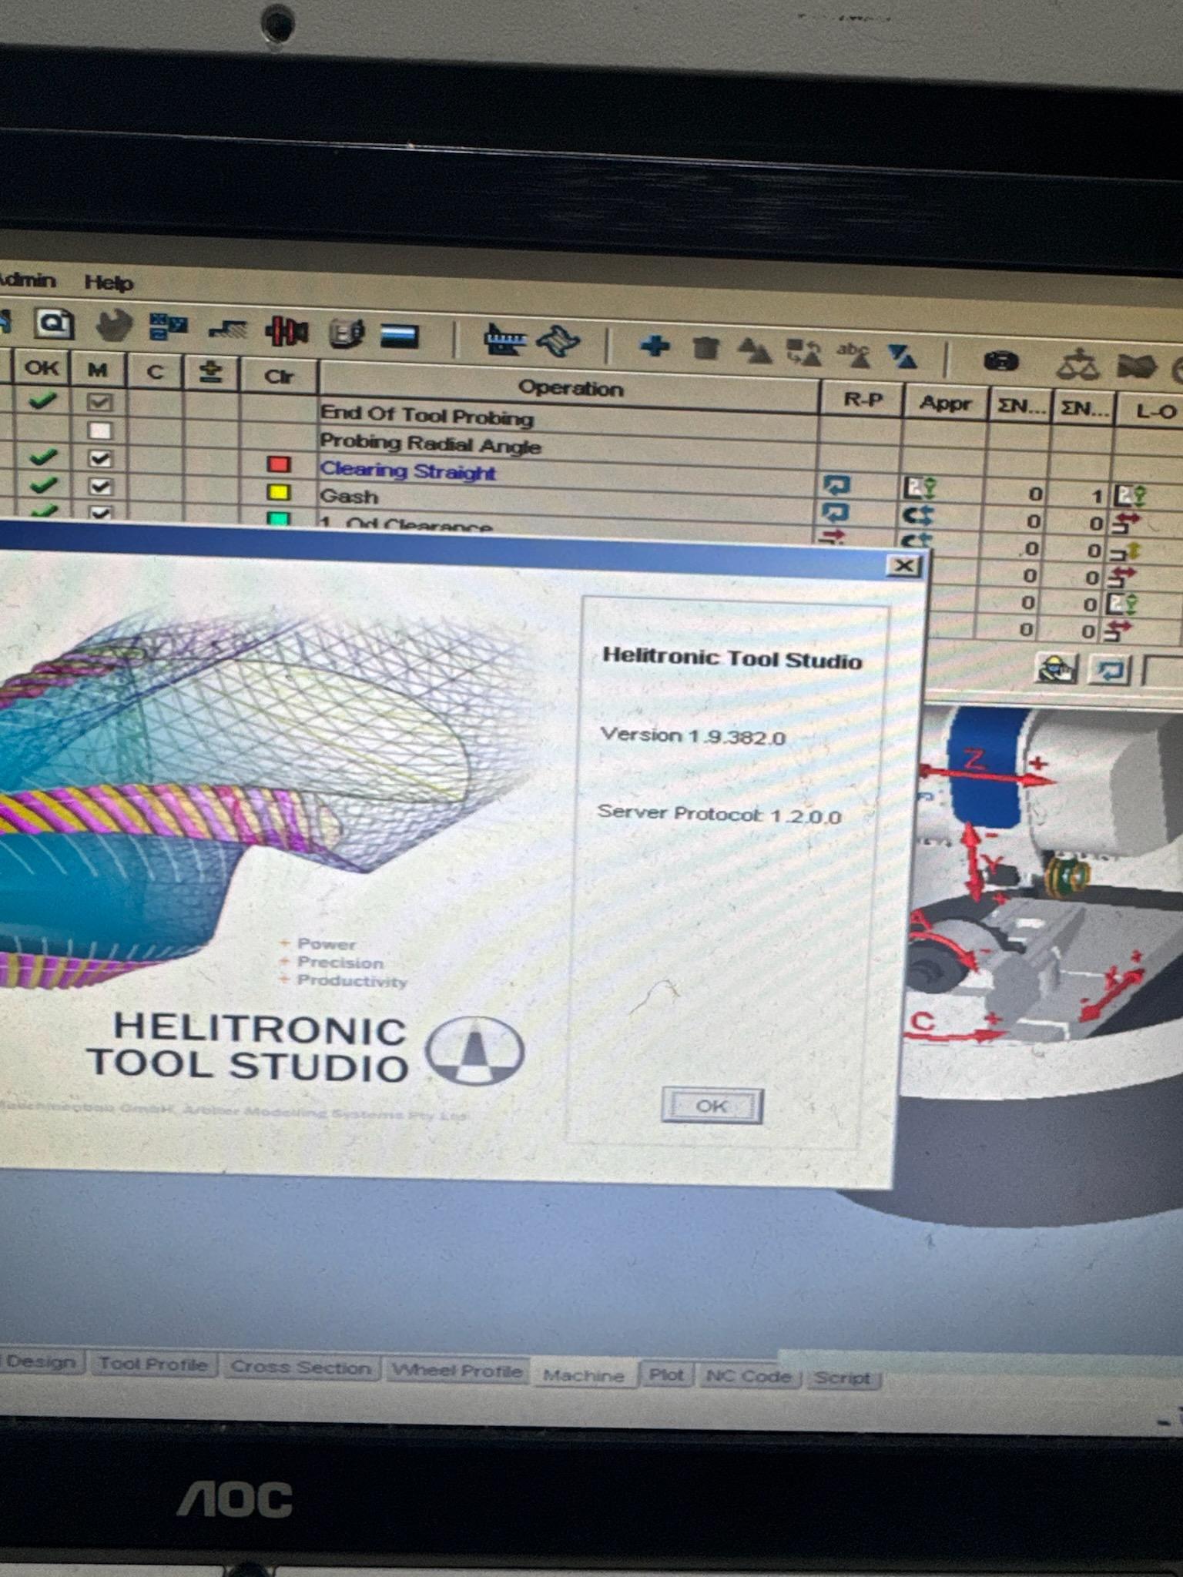Close the Helitronic Tool Studio about dialog

click(x=904, y=566)
